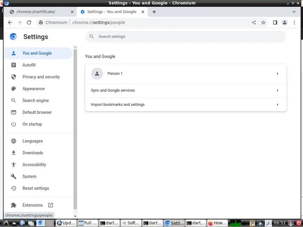303x227 pixels.
Task: Close the chrome://certificate/ tab
Action: click(72, 12)
